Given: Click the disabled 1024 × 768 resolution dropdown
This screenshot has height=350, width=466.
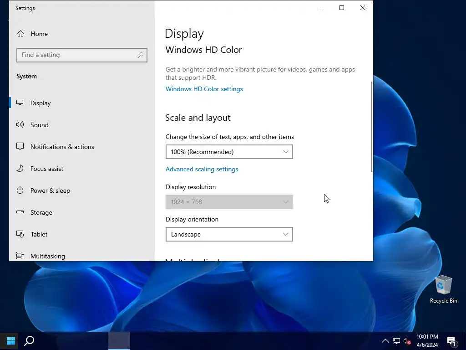Looking at the screenshot, I should tap(229, 202).
